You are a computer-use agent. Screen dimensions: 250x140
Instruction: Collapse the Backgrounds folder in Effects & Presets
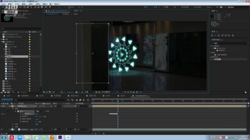pyautogui.click(x=213, y=48)
